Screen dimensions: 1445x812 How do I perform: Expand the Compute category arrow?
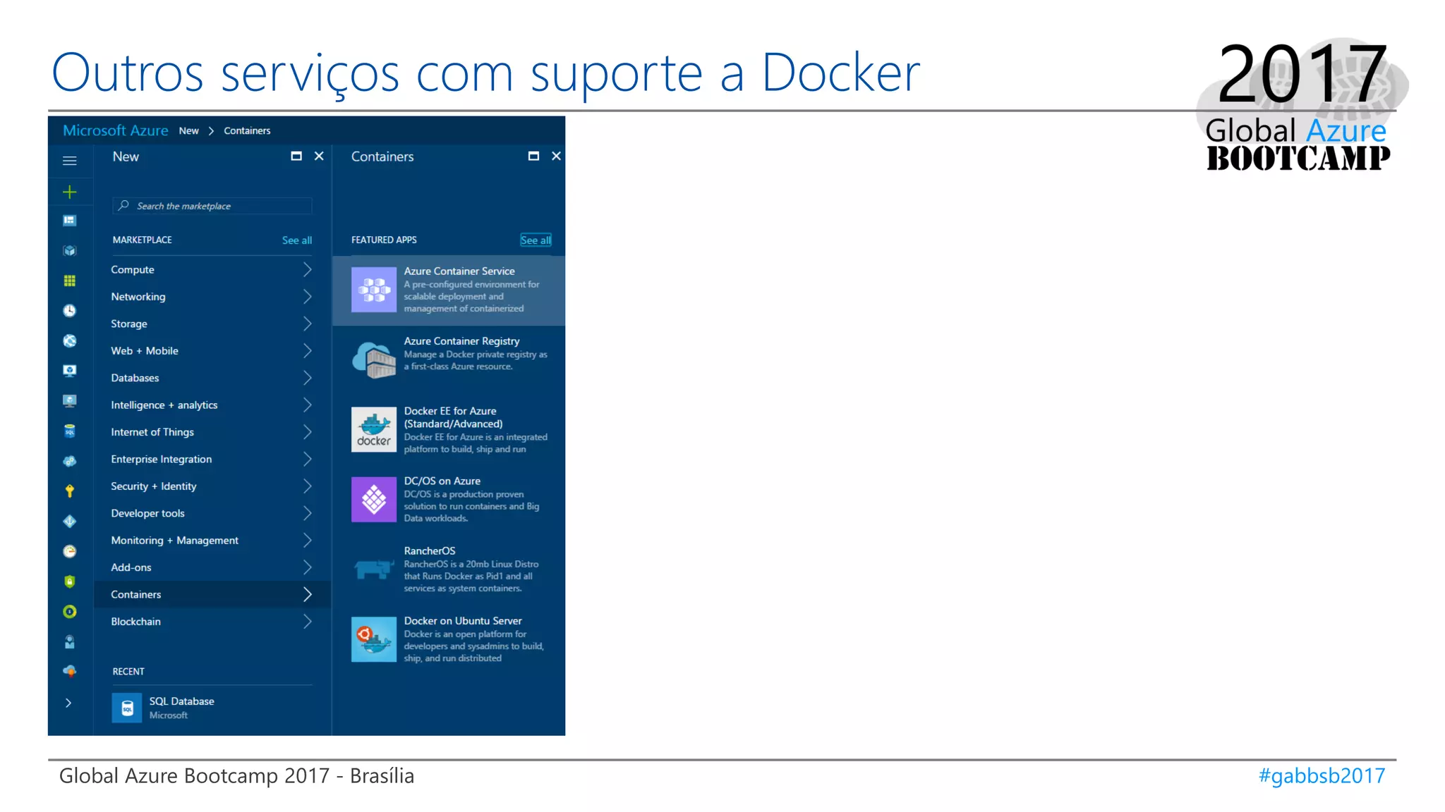[x=307, y=269]
